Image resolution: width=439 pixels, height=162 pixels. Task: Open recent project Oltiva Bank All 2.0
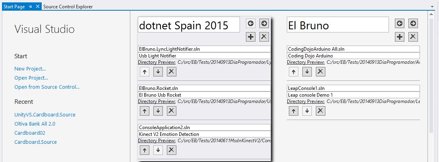[x=35, y=124]
